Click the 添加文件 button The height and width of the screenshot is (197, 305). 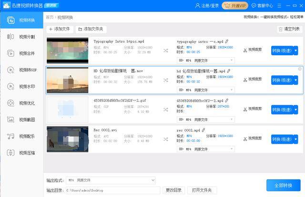point(60,29)
